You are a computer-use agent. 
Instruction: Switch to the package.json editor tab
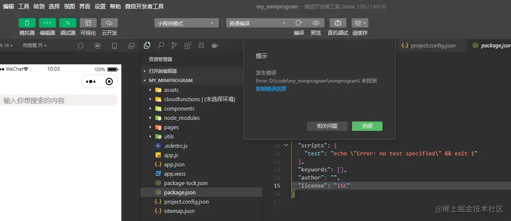(x=490, y=45)
